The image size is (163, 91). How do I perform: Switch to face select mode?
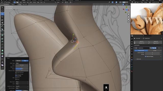click(x=18, y=2)
